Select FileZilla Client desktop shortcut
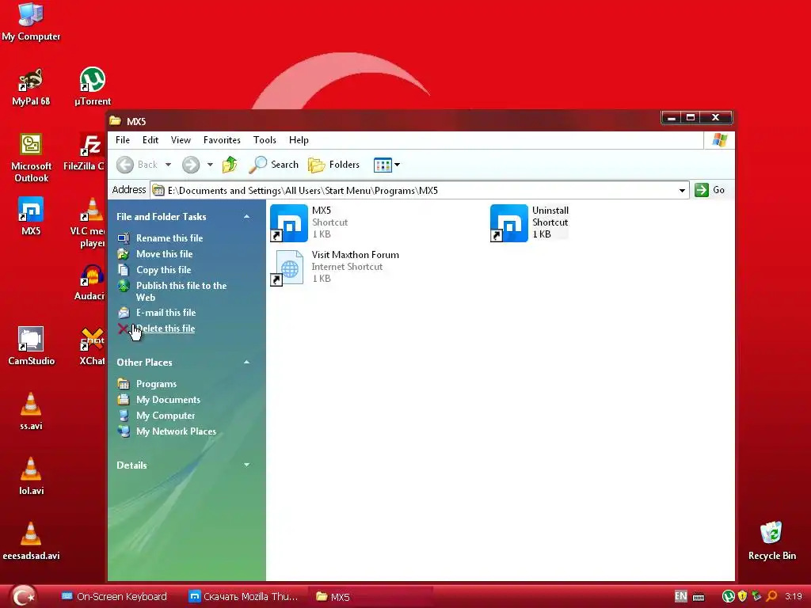811x608 pixels. 84,151
